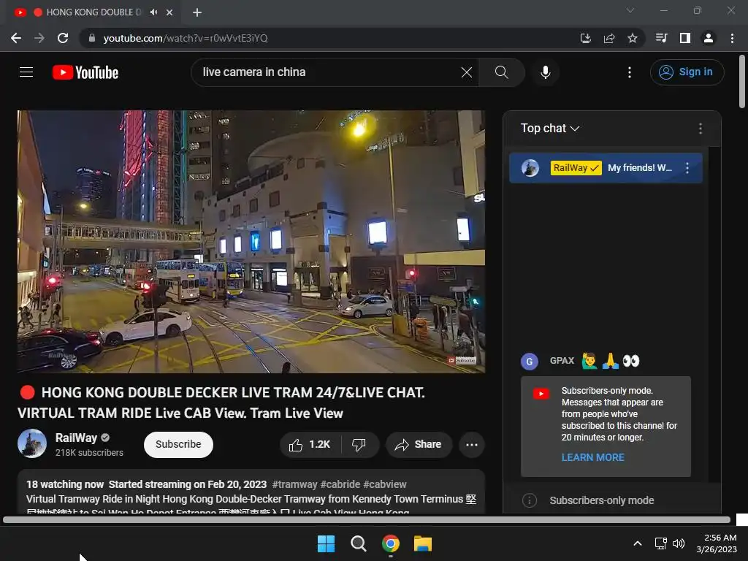
Task: Click the pinned RailWay chat message
Action: coord(606,168)
